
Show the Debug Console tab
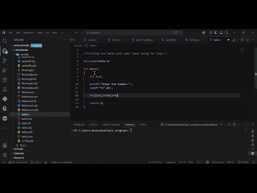[x=111, y=125]
